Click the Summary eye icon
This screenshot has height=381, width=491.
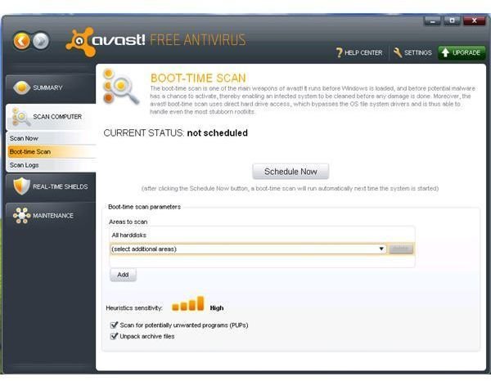click(21, 87)
